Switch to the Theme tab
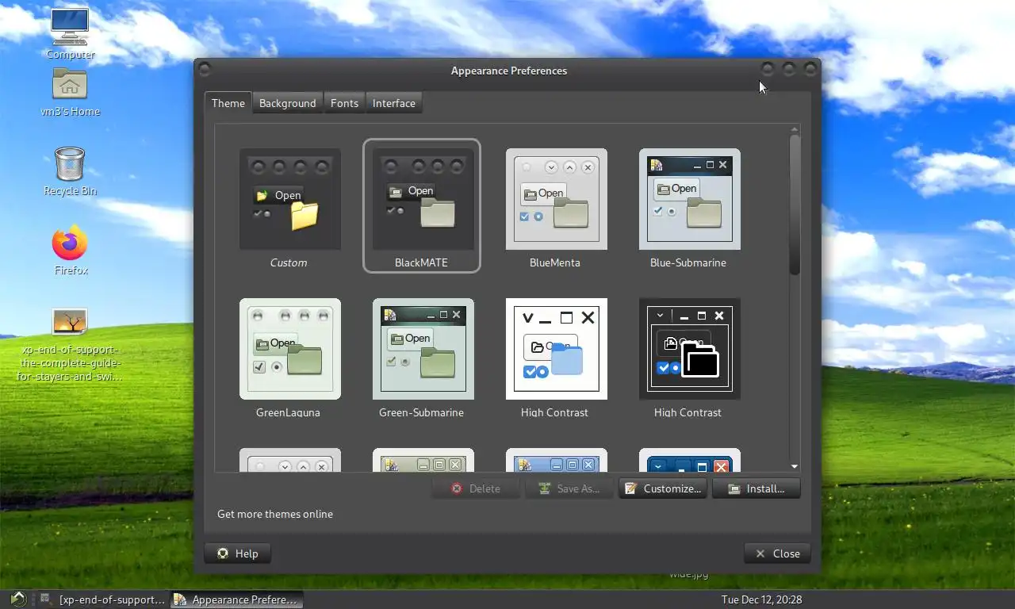 (x=228, y=103)
